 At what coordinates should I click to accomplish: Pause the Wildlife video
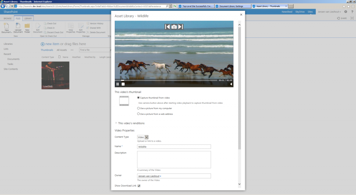click(x=118, y=84)
